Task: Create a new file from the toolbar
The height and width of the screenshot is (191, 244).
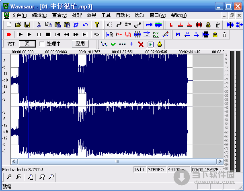Action: [x=9, y=25]
